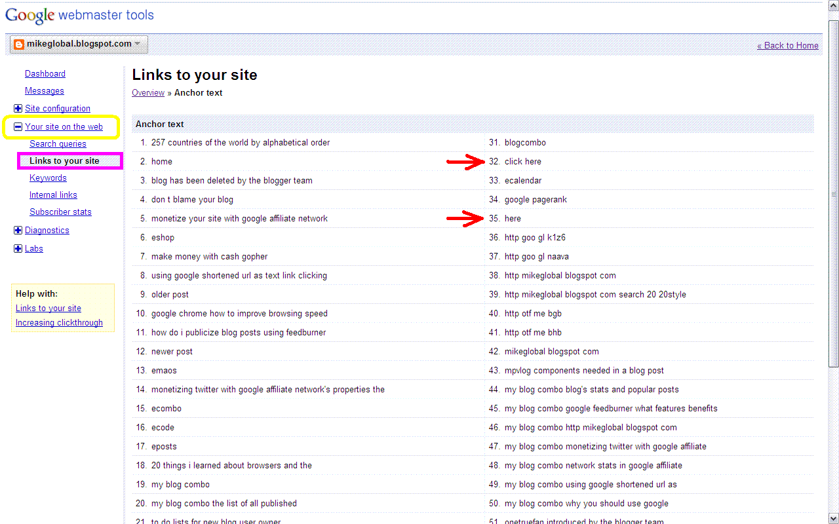Click the scrollbar down arrow

[x=834, y=518]
